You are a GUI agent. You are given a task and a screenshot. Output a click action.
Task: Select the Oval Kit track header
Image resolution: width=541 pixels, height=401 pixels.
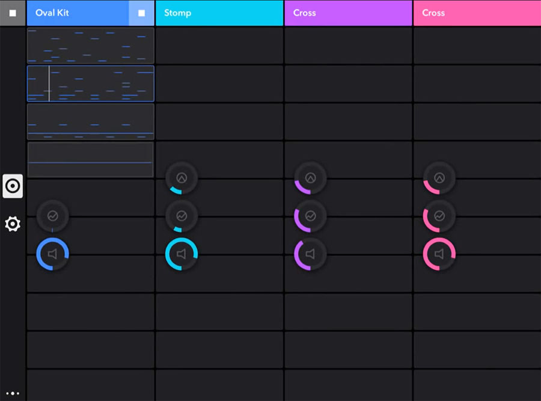[x=78, y=13]
